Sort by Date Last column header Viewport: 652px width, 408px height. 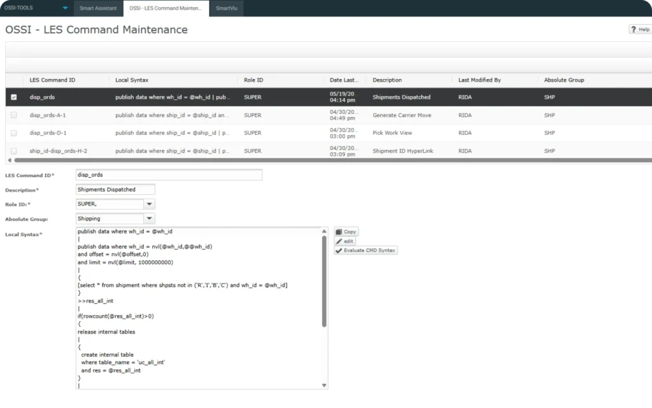coord(344,80)
